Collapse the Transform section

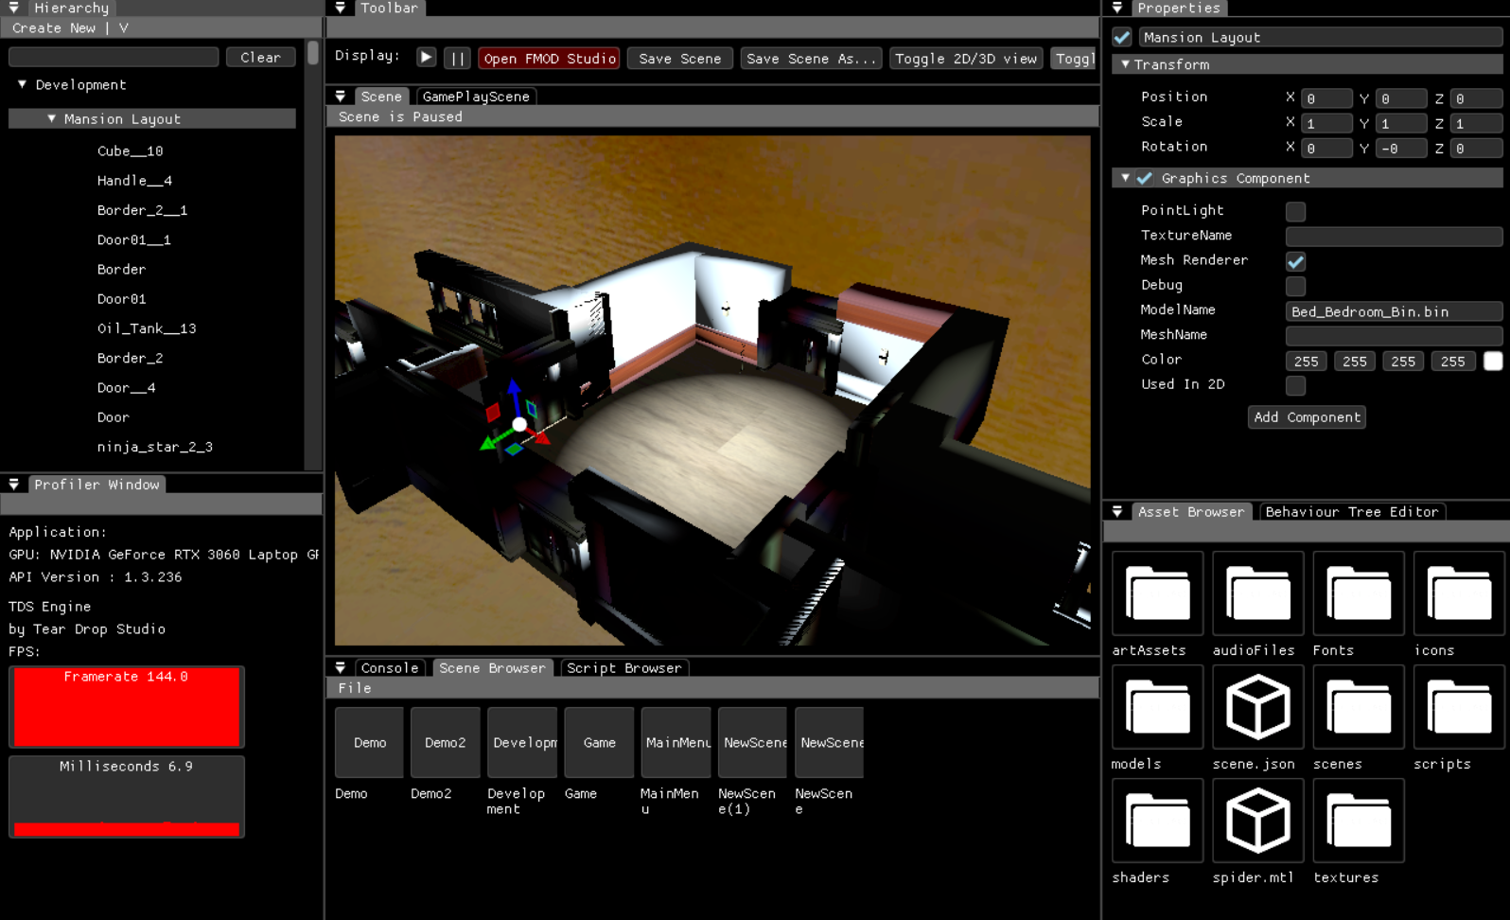[x=1125, y=64]
